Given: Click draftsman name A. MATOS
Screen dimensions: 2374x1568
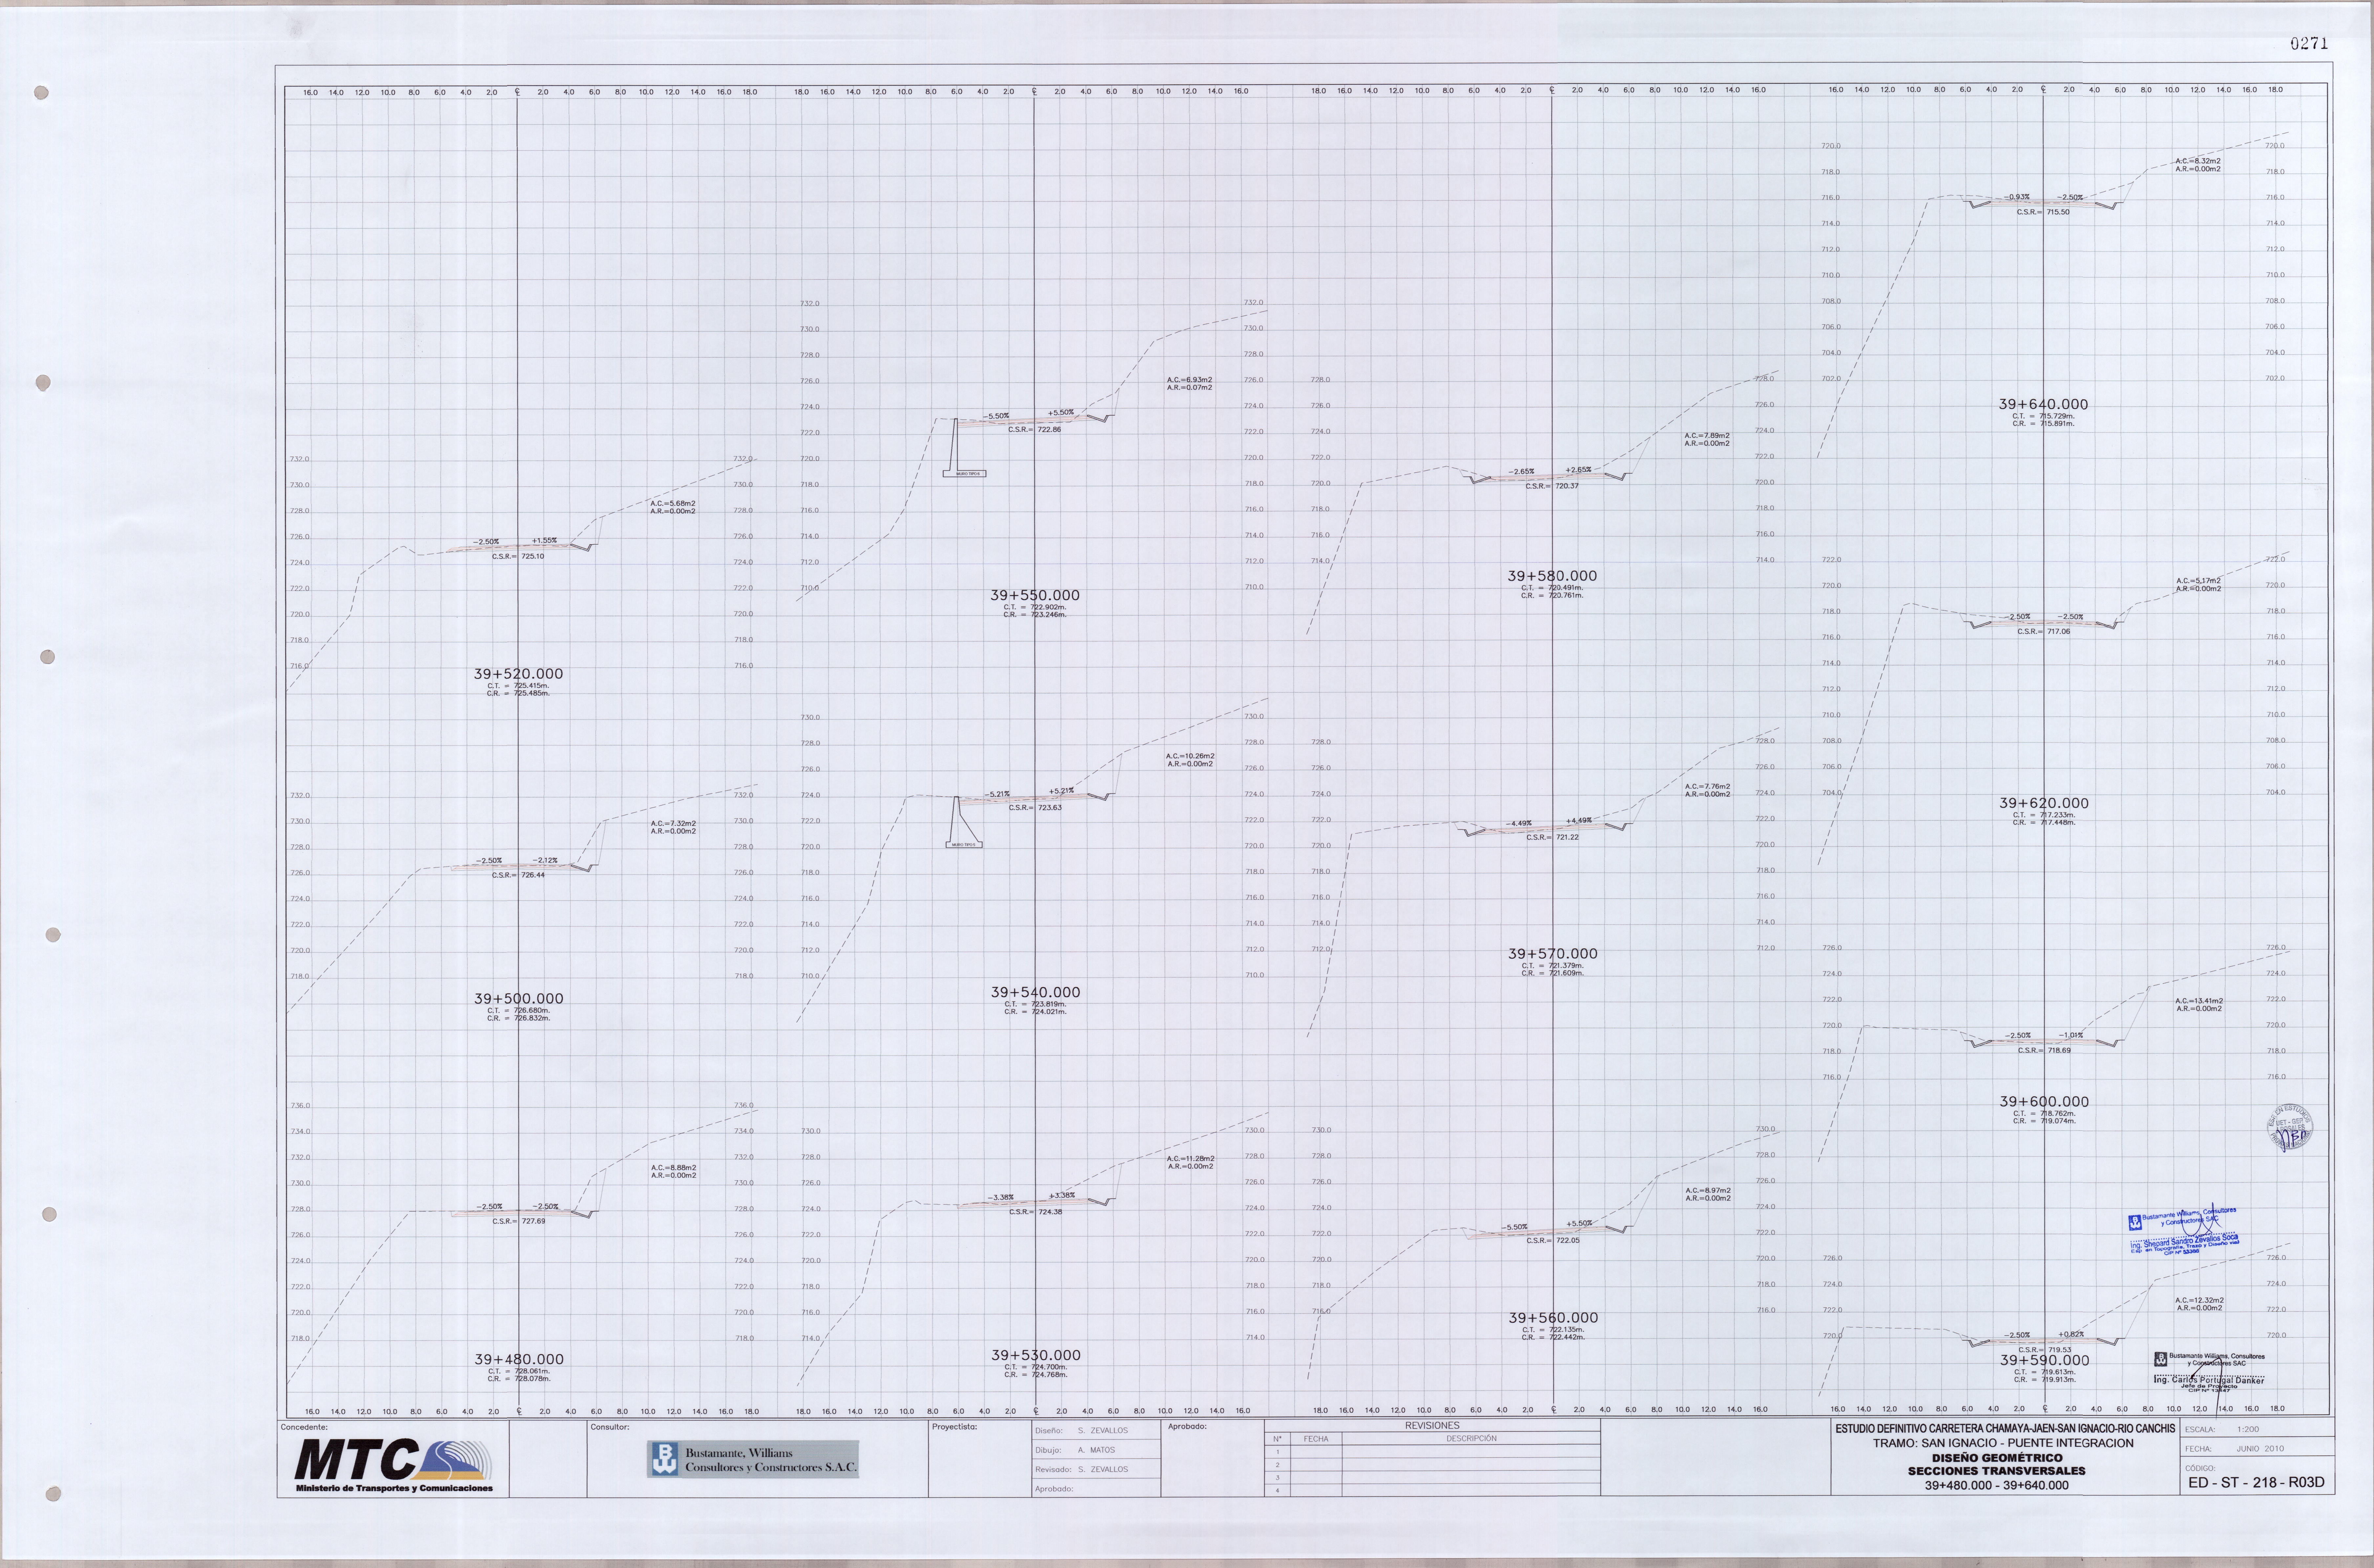Looking at the screenshot, I should click(x=1096, y=1450).
